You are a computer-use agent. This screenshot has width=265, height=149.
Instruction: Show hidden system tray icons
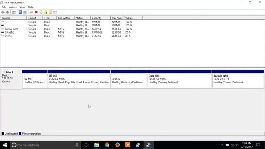222,145
